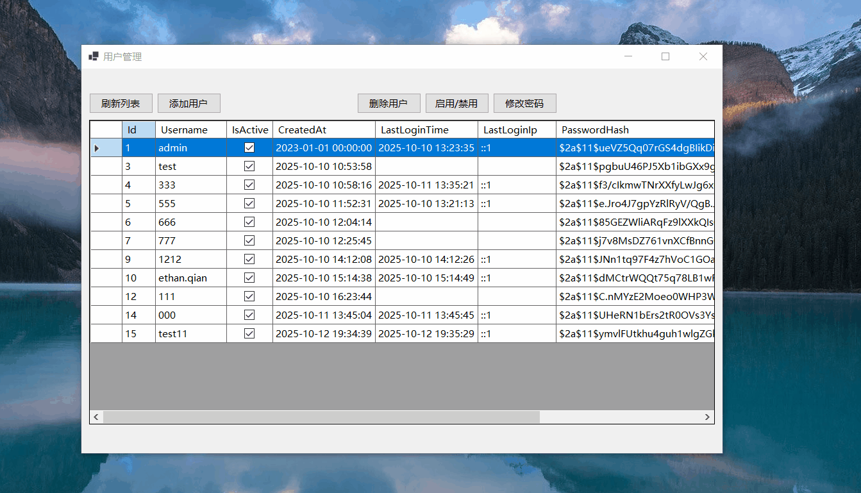Click LastLoginTime cell 2025-10-10 14:12:26
The image size is (861, 493).
pos(426,259)
